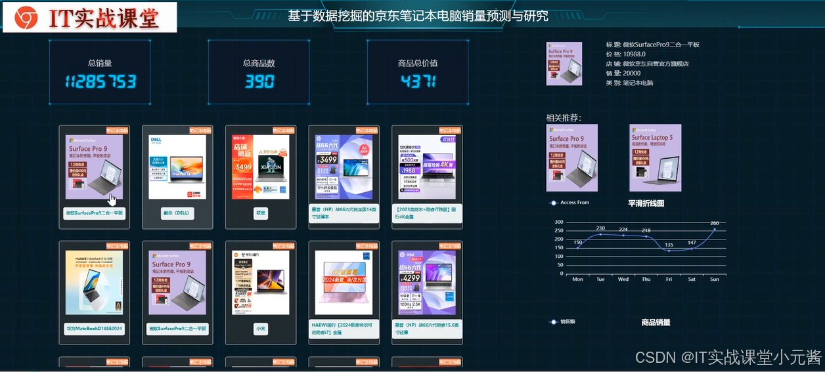This screenshot has width=825, height=372.
Task: Click the 华为MateBookD16SE2024 name label
Action: tap(94, 329)
